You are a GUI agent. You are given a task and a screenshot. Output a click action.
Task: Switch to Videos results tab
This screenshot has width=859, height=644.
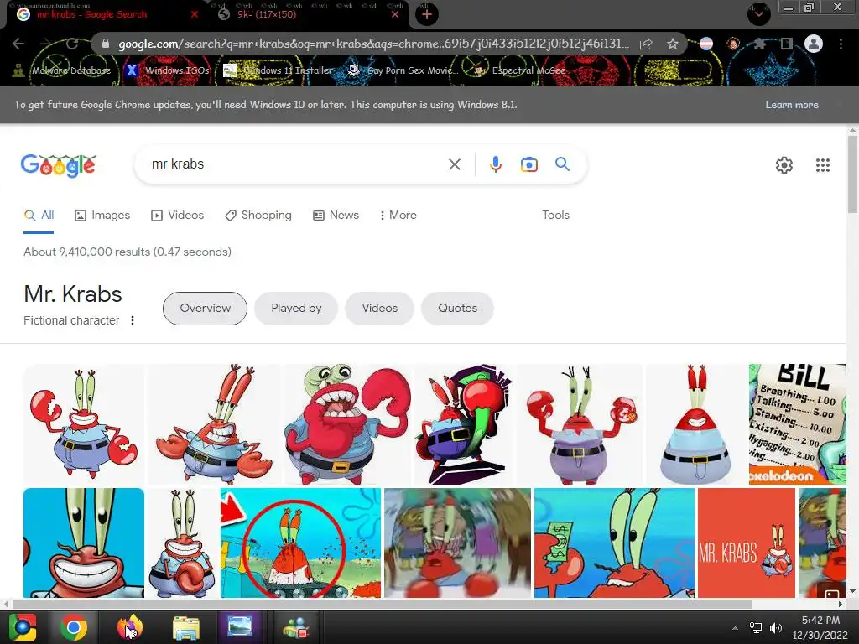pyautogui.click(x=178, y=216)
